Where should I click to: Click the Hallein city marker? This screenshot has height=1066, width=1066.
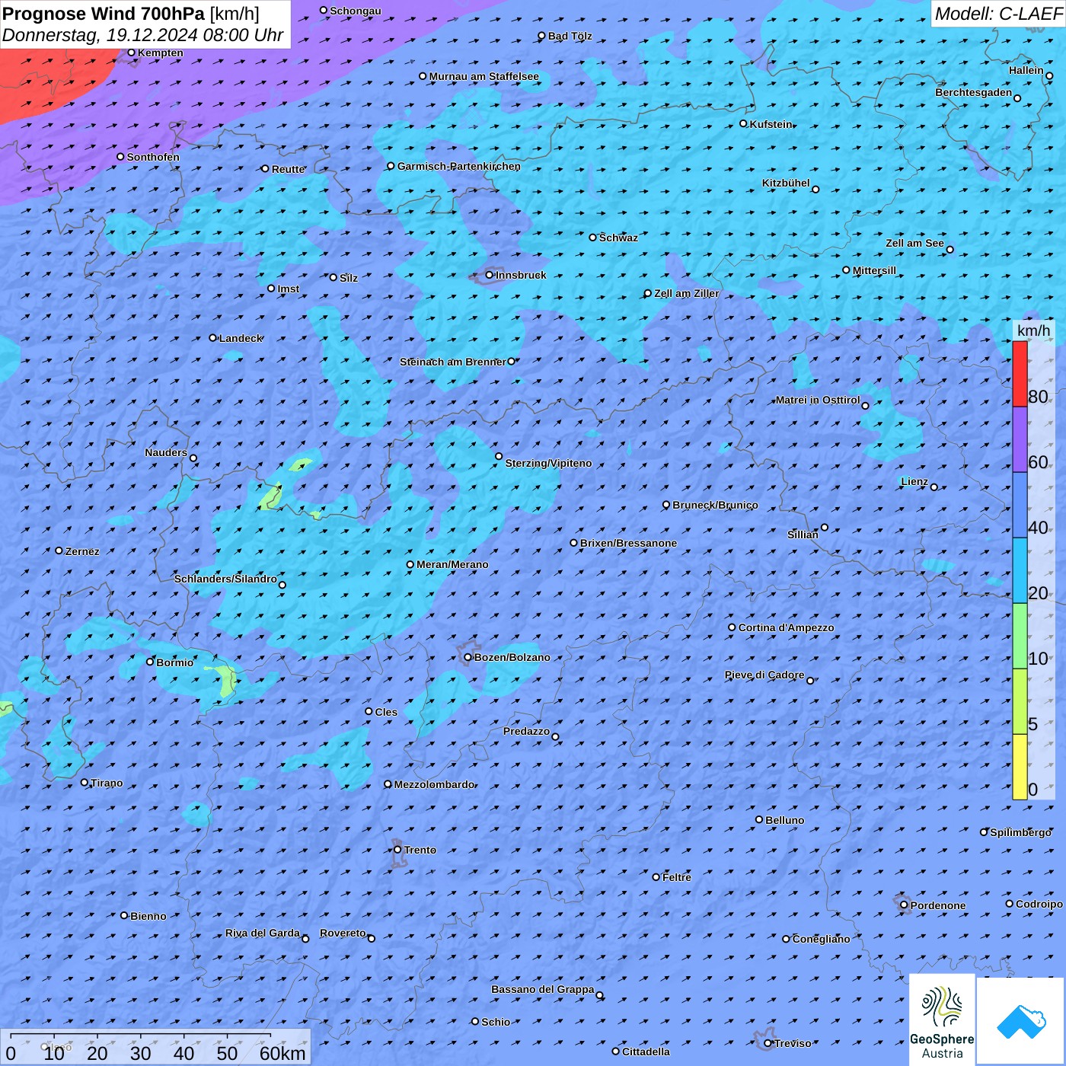point(1049,76)
